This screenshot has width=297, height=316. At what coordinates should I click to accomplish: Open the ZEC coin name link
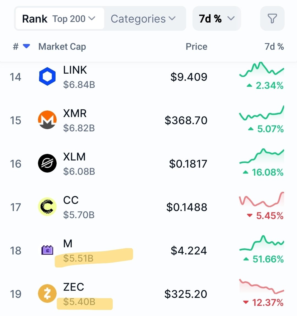pyautogui.click(x=73, y=287)
